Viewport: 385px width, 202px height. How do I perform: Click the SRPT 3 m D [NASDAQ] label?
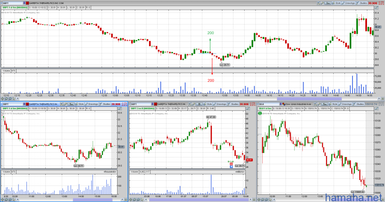click(143, 108)
